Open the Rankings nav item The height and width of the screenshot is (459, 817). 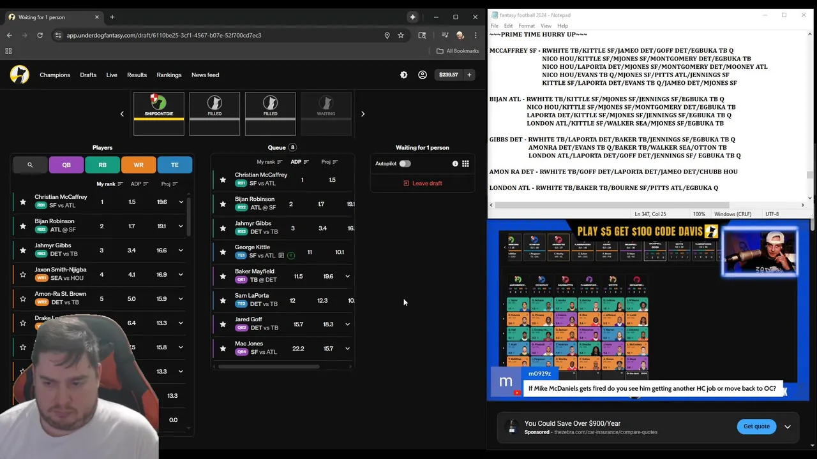tap(169, 75)
